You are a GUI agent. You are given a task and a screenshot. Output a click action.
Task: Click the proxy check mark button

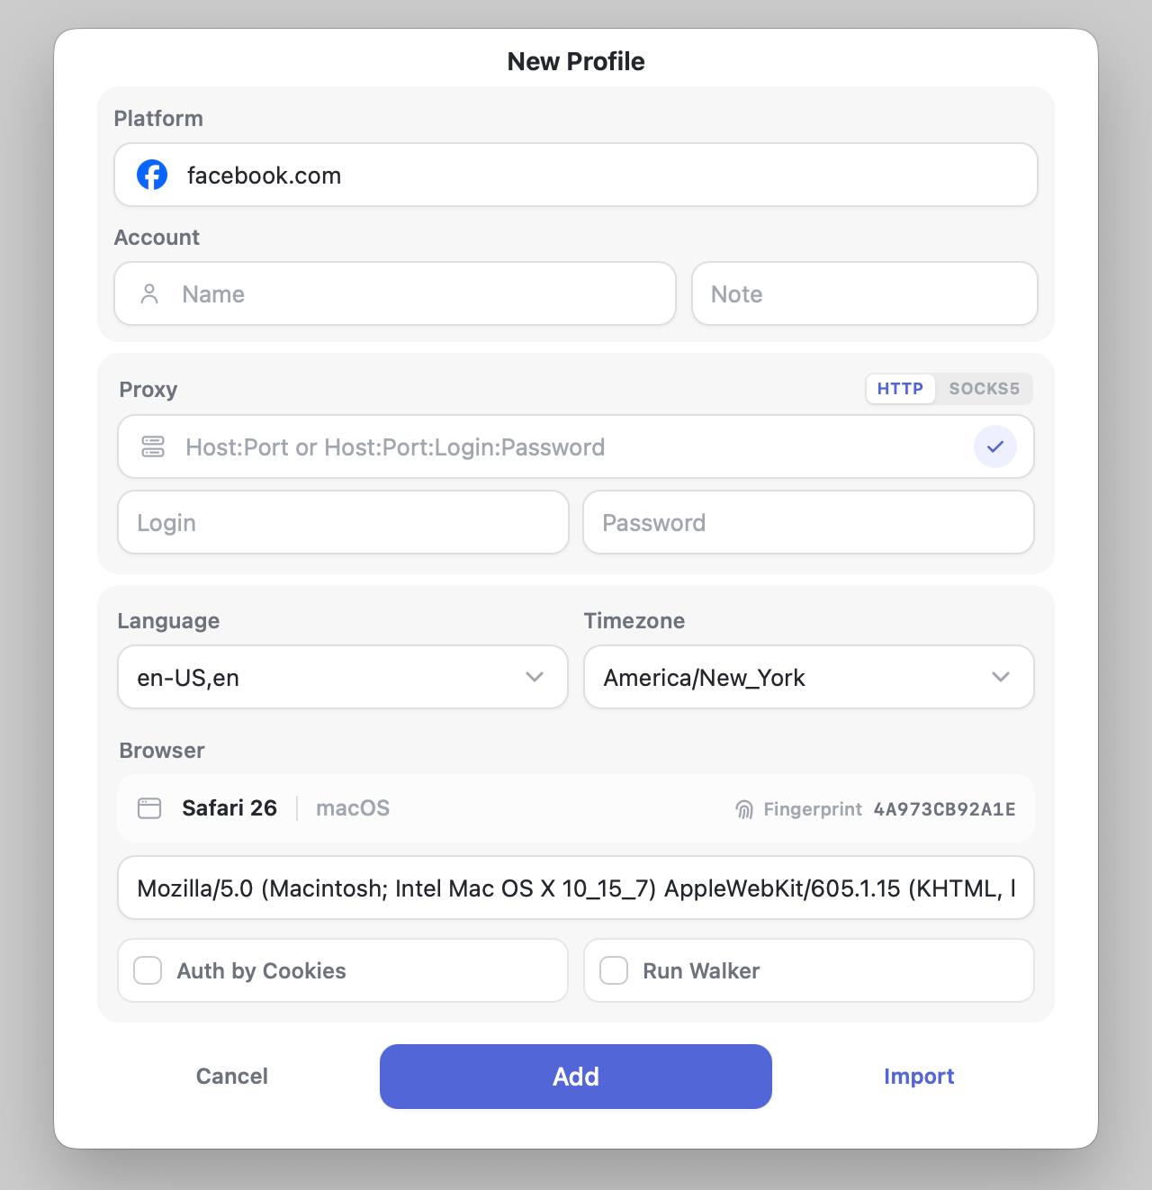[x=995, y=446]
